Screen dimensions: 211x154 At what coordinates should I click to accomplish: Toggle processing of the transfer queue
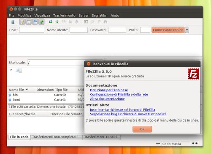(x=57, y=22)
